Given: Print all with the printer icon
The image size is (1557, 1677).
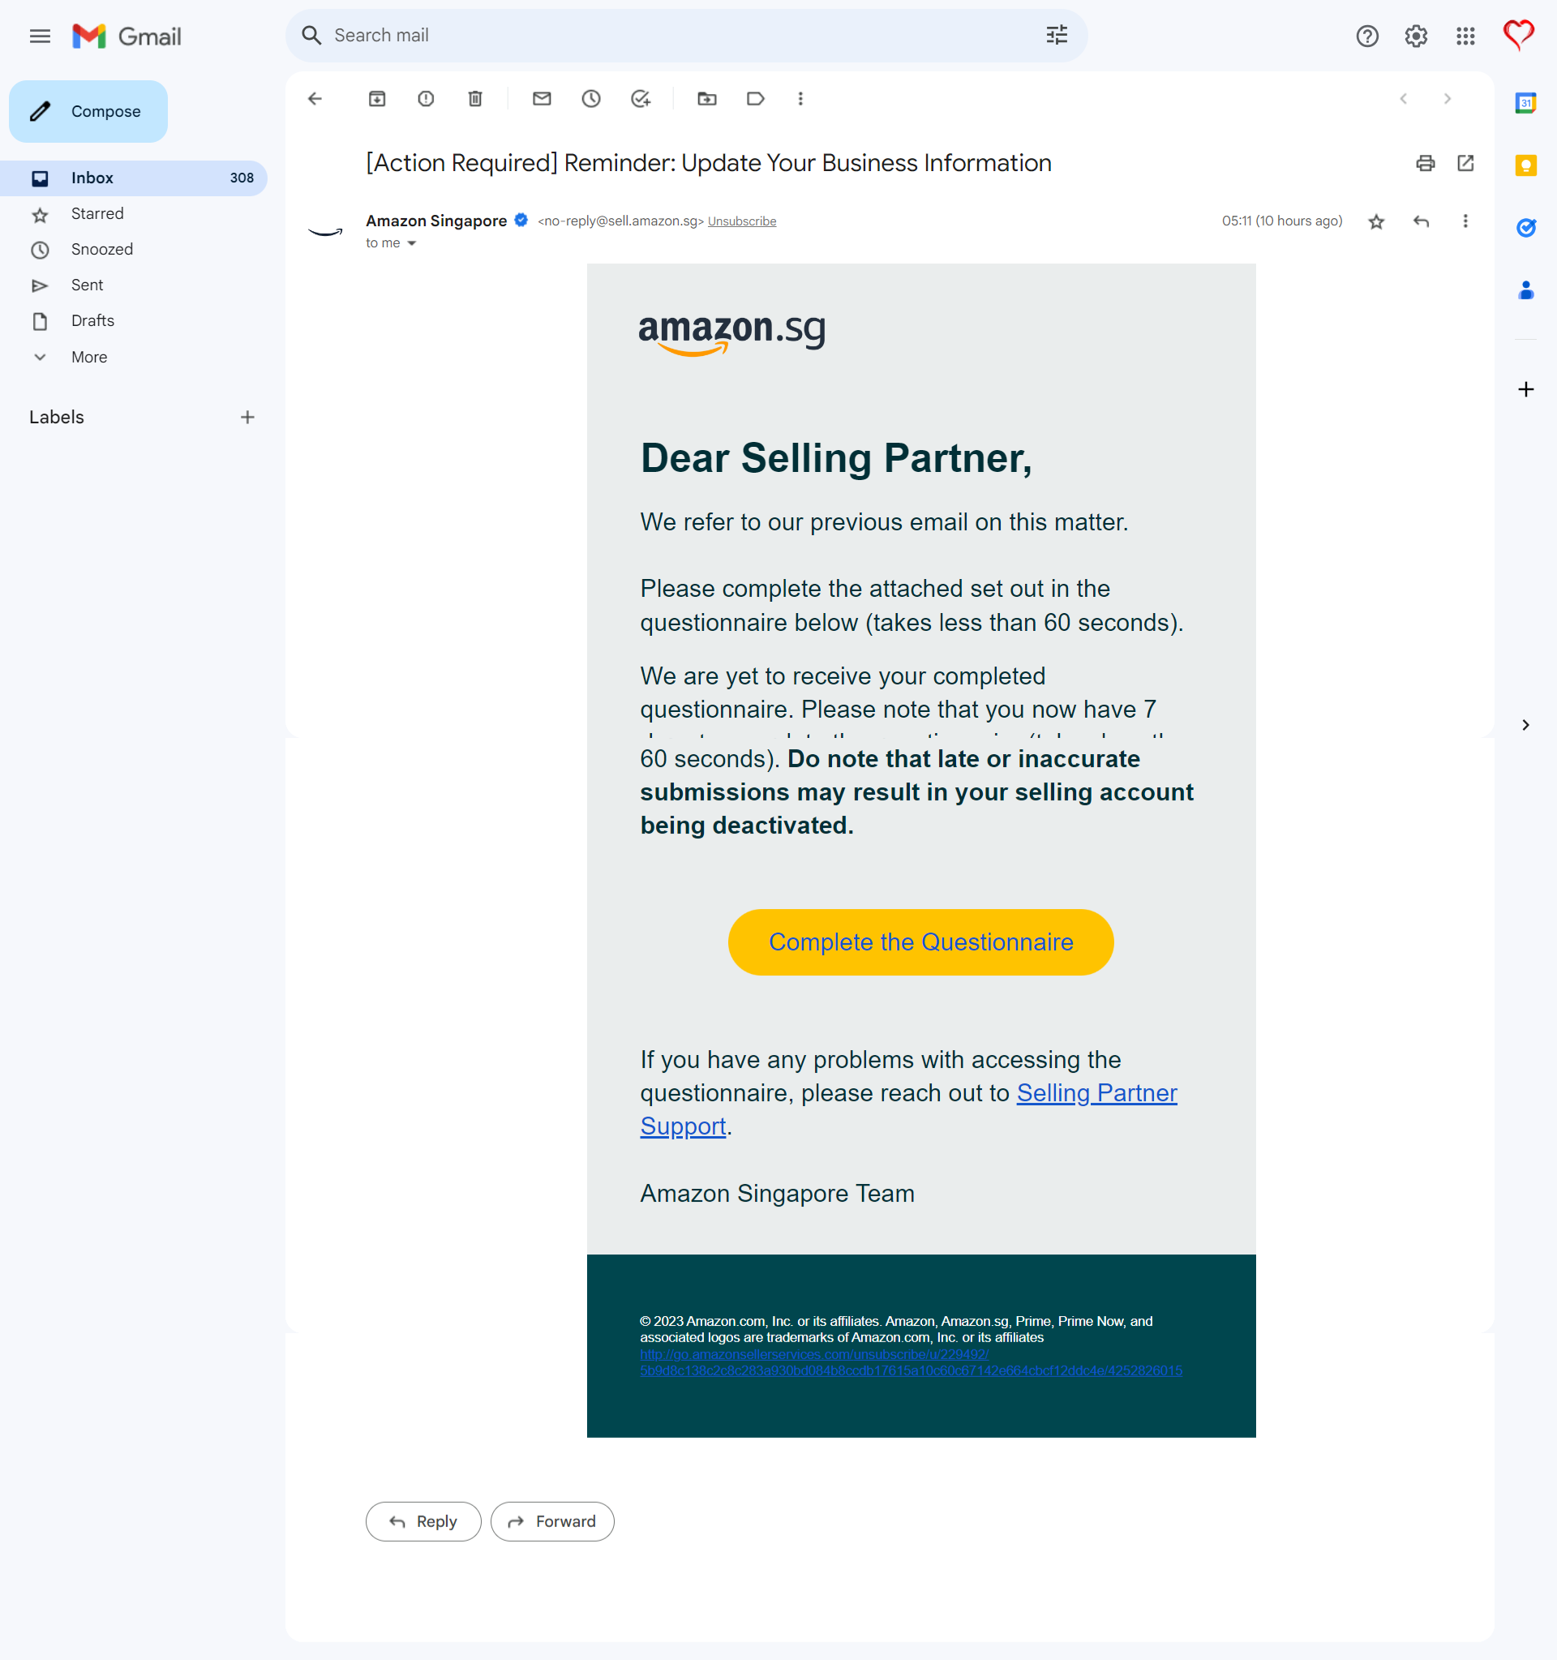Looking at the screenshot, I should [1425, 163].
